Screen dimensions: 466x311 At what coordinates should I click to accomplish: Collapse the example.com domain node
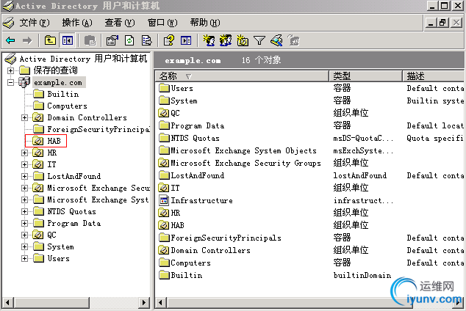(11, 82)
